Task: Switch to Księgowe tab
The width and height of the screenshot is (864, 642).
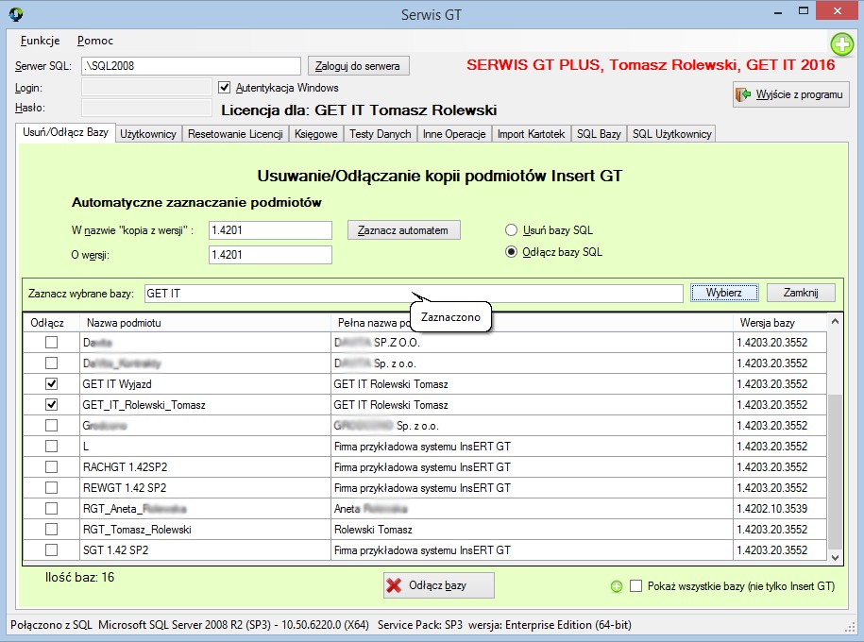Action: (315, 134)
